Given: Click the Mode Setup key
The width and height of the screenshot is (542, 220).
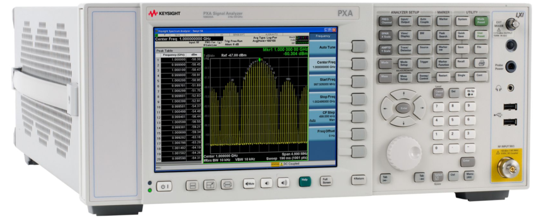Looking at the screenshot, I should coord(404,63).
